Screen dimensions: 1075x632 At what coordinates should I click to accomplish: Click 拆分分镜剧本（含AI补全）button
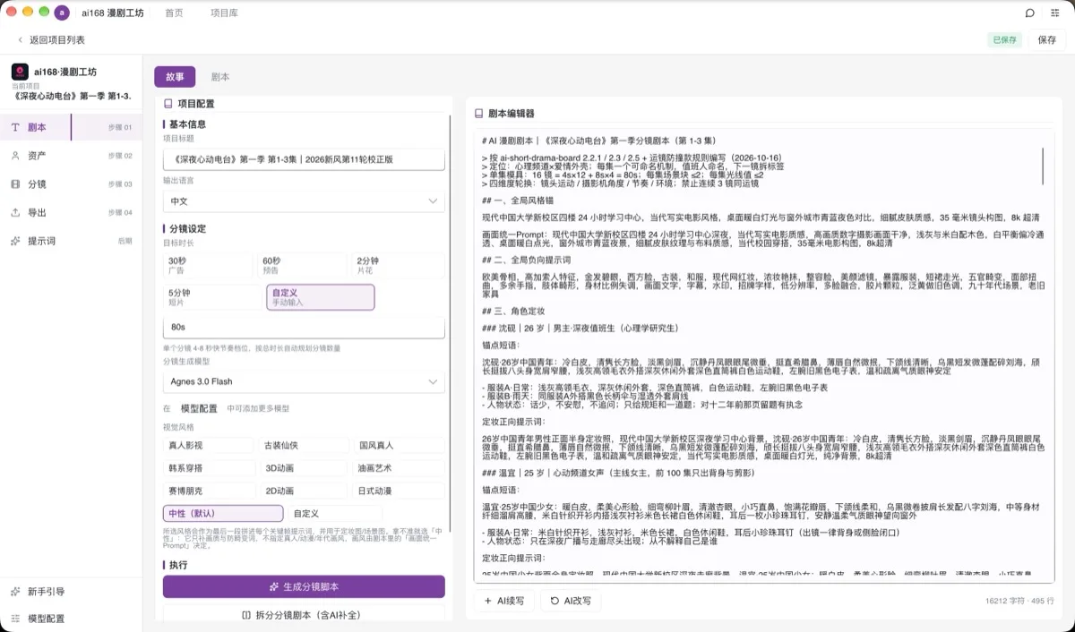(x=304, y=615)
